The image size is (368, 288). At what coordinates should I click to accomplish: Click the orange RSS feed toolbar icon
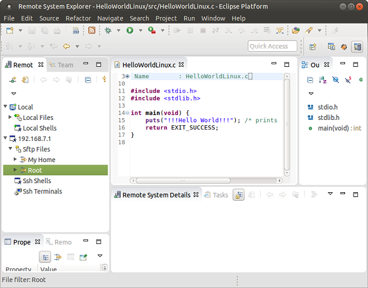tap(92, 30)
